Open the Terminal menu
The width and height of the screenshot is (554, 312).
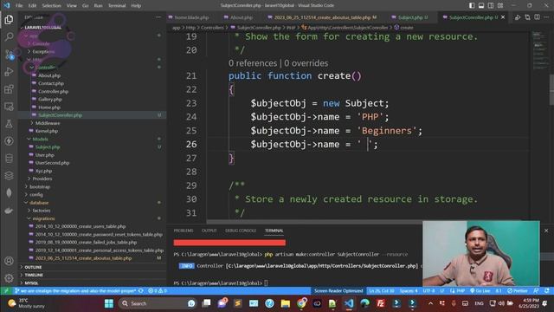tap(117, 6)
